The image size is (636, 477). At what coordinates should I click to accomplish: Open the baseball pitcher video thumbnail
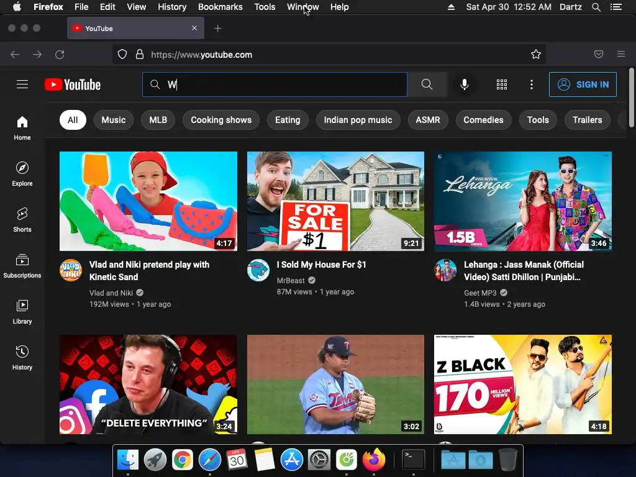335,384
